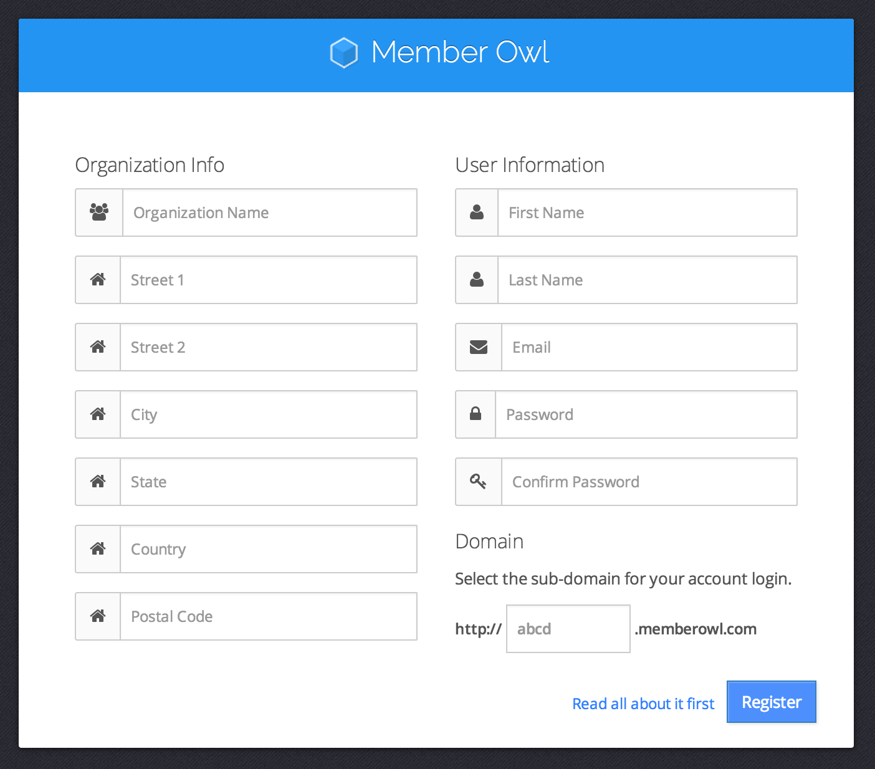
Task: Click the Member Owl header title
Action: coord(460,52)
